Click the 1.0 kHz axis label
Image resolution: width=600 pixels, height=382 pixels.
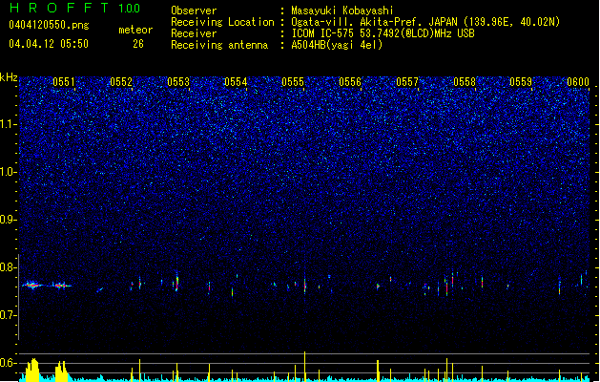pyautogui.click(x=8, y=172)
